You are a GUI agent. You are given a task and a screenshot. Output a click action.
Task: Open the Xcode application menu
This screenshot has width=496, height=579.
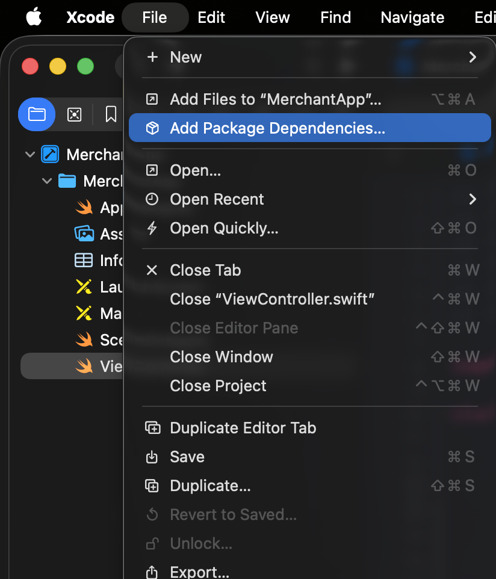90,17
